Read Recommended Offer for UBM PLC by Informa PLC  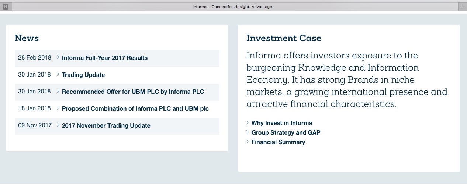(133, 92)
